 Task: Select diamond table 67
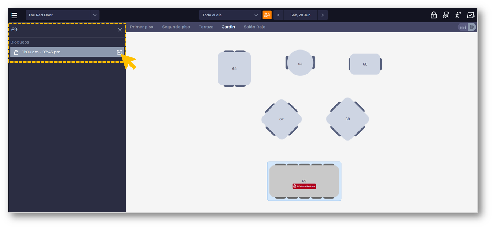coord(282,119)
